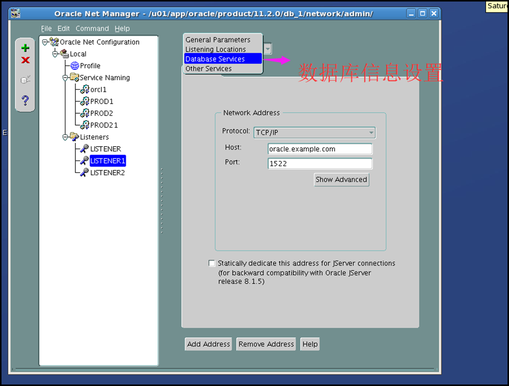509x386 pixels.
Task: Open the Edit menu
Action: (x=63, y=28)
